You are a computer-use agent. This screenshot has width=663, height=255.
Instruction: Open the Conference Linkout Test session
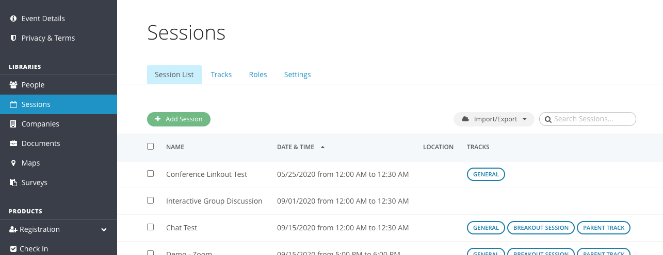(206, 174)
